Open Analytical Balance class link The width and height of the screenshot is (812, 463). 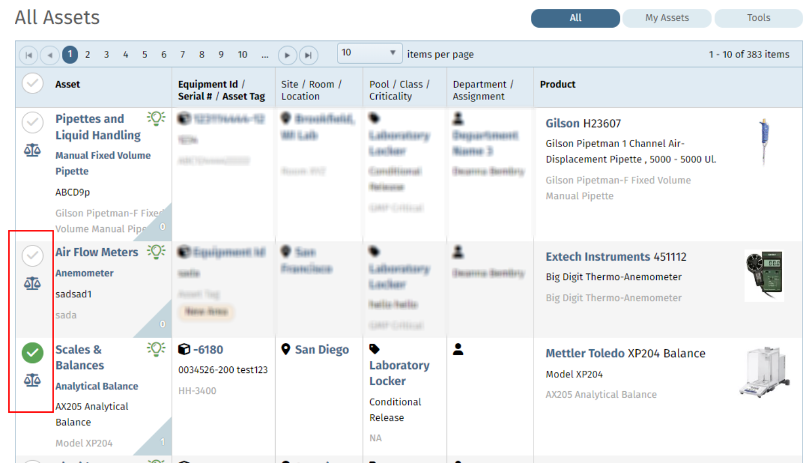tap(97, 386)
